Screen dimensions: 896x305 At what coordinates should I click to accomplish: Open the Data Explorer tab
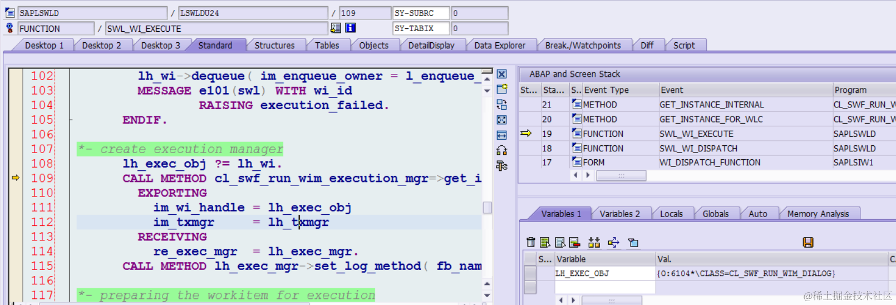(500, 46)
